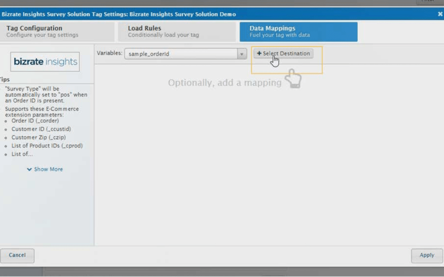
Task: Select the Data Mappings tab
Action: (x=298, y=32)
